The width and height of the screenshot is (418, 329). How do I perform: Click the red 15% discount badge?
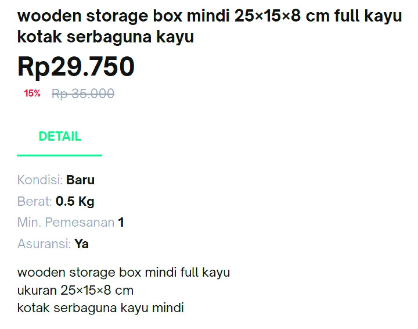click(32, 94)
